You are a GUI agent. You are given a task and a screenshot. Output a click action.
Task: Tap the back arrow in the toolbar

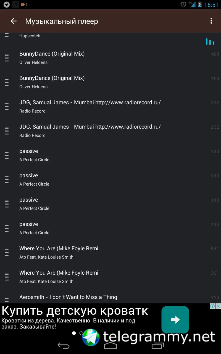(x=14, y=21)
